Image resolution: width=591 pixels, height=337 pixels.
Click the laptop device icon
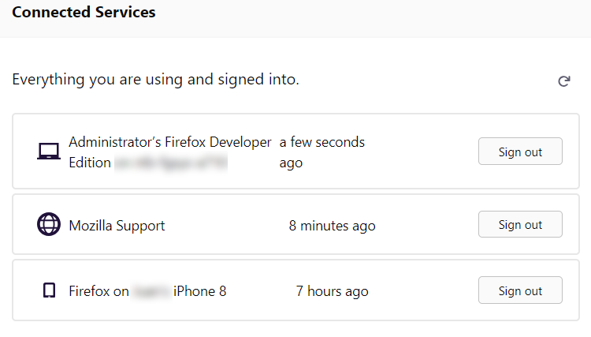[x=49, y=152]
